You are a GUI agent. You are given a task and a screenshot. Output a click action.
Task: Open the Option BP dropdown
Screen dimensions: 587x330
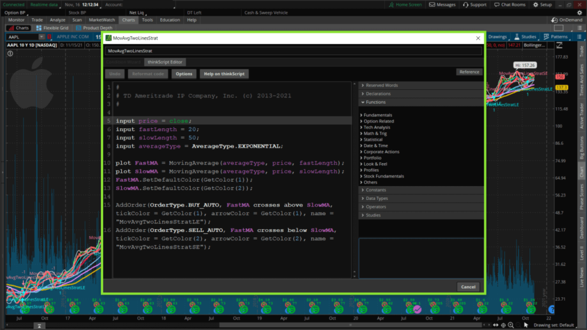click(15, 13)
